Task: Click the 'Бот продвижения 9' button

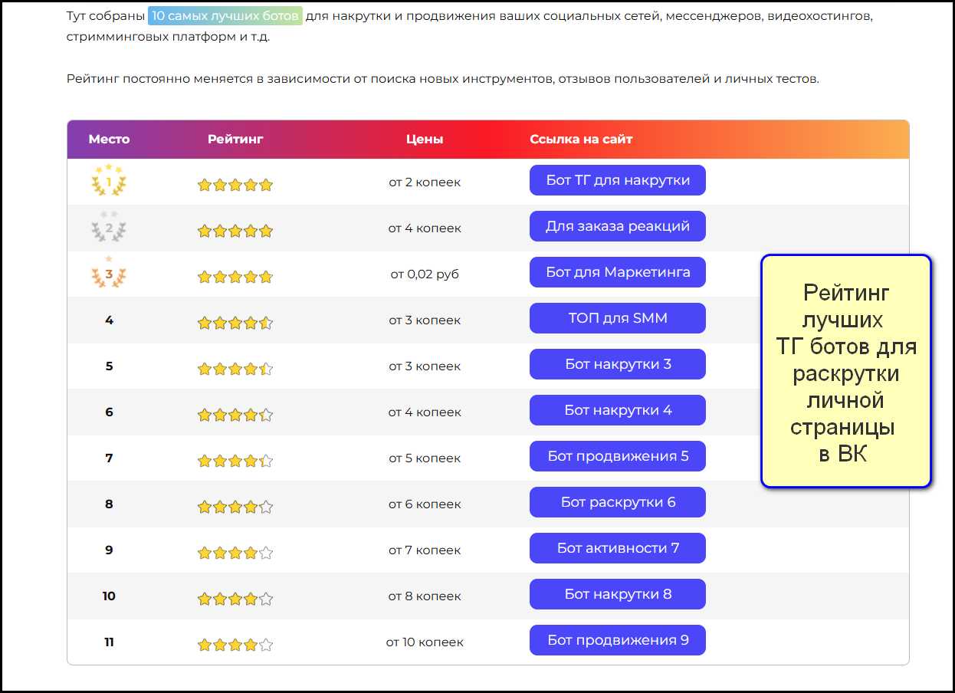Action: [x=617, y=640]
